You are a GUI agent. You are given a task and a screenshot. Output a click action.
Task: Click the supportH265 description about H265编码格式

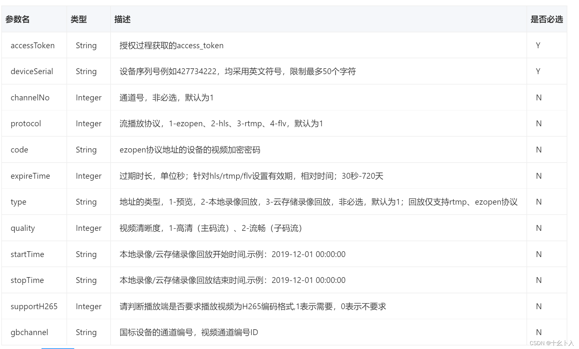coord(253,307)
